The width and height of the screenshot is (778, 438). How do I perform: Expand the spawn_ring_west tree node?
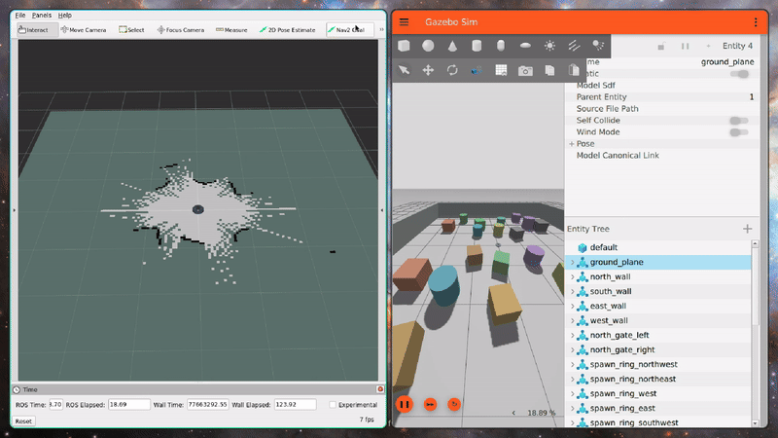(x=572, y=393)
